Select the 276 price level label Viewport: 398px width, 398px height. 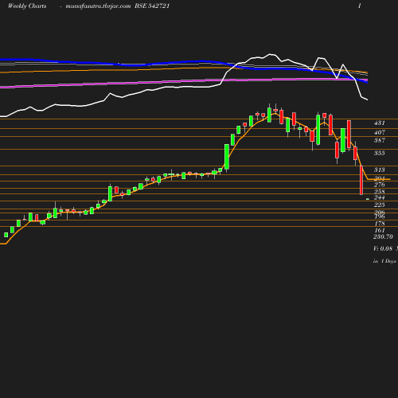click(380, 185)
